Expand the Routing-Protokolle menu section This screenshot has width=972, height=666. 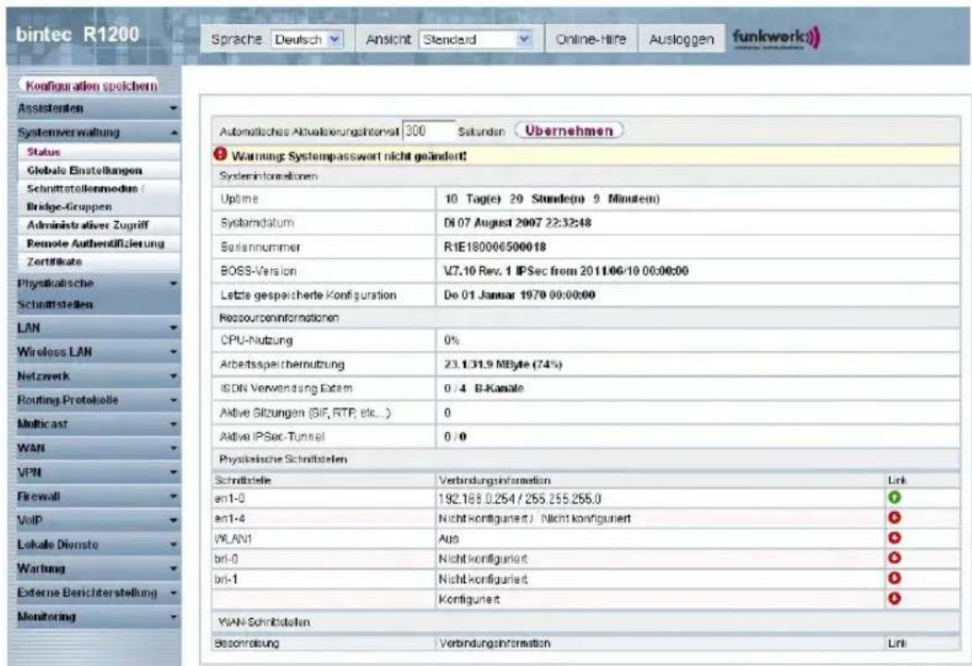point(96,401)
